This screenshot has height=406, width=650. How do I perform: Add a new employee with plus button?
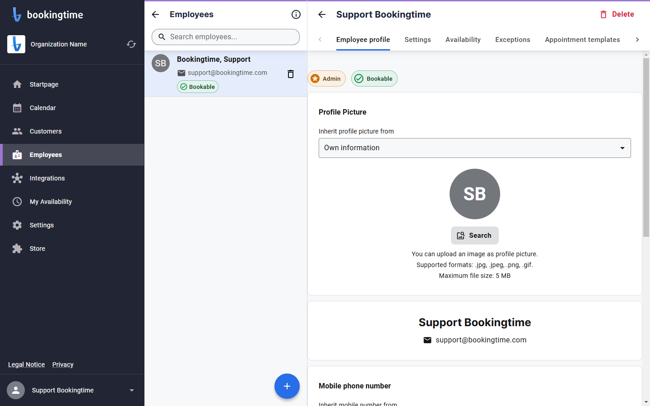point(287,386)
